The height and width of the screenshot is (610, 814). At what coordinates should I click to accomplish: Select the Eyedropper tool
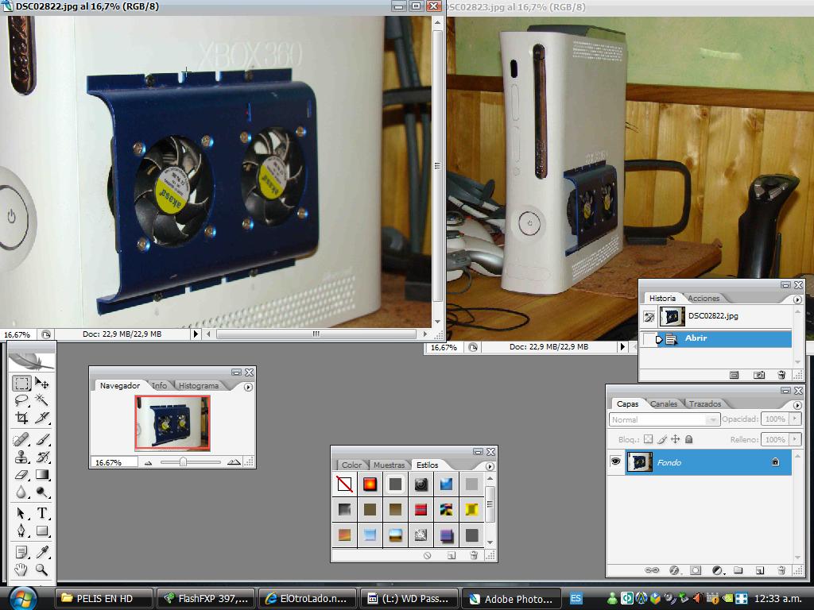point(42,552)
